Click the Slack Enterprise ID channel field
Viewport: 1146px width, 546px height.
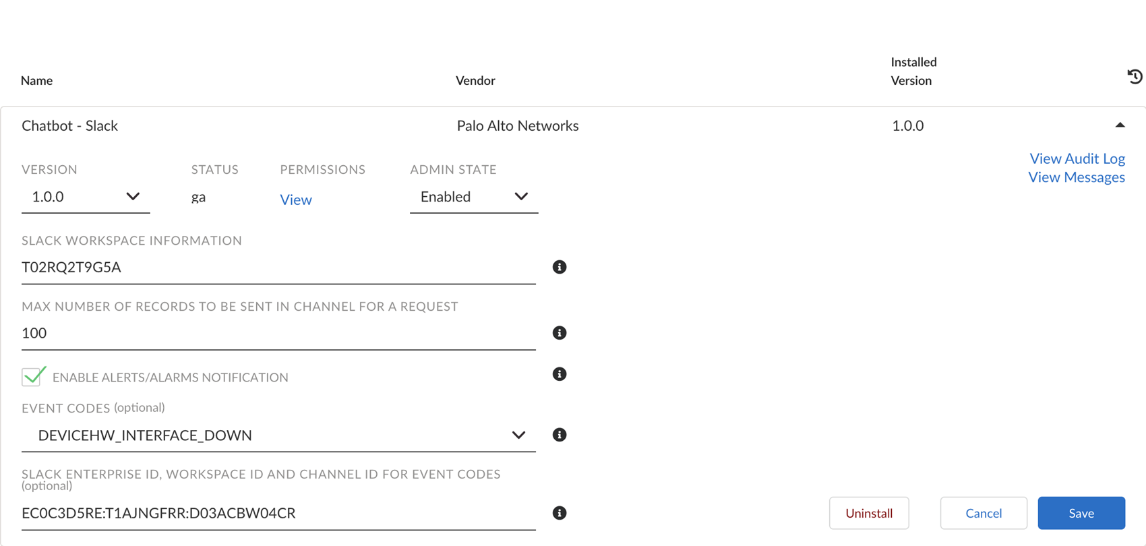(278, 514)
